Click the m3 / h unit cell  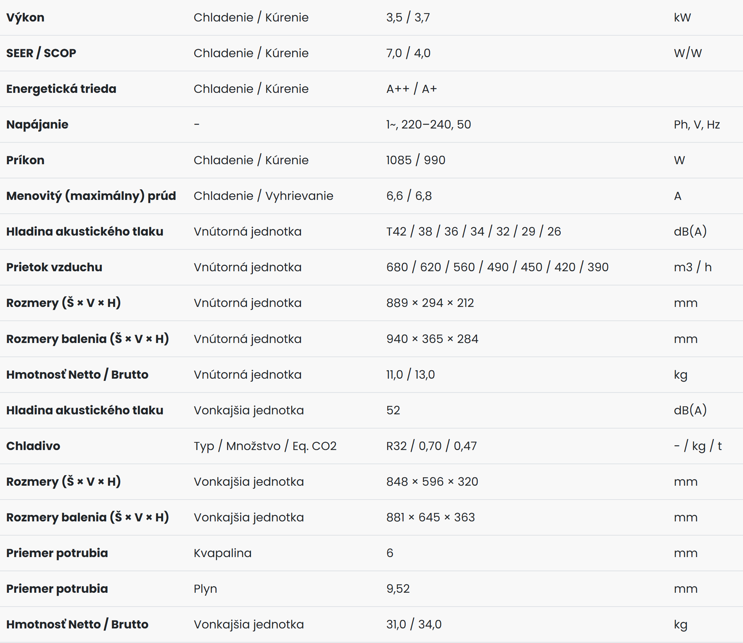[x=693, y=267]
